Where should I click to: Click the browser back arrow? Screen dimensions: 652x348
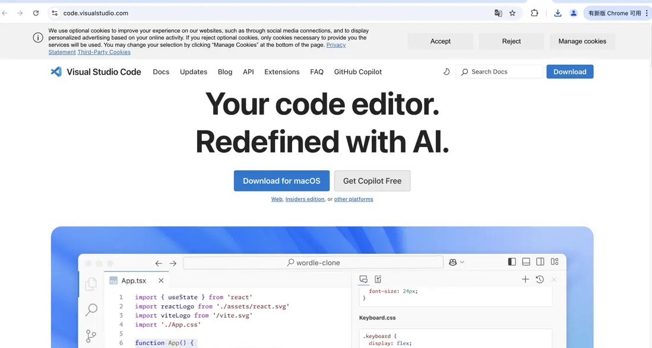5,13
